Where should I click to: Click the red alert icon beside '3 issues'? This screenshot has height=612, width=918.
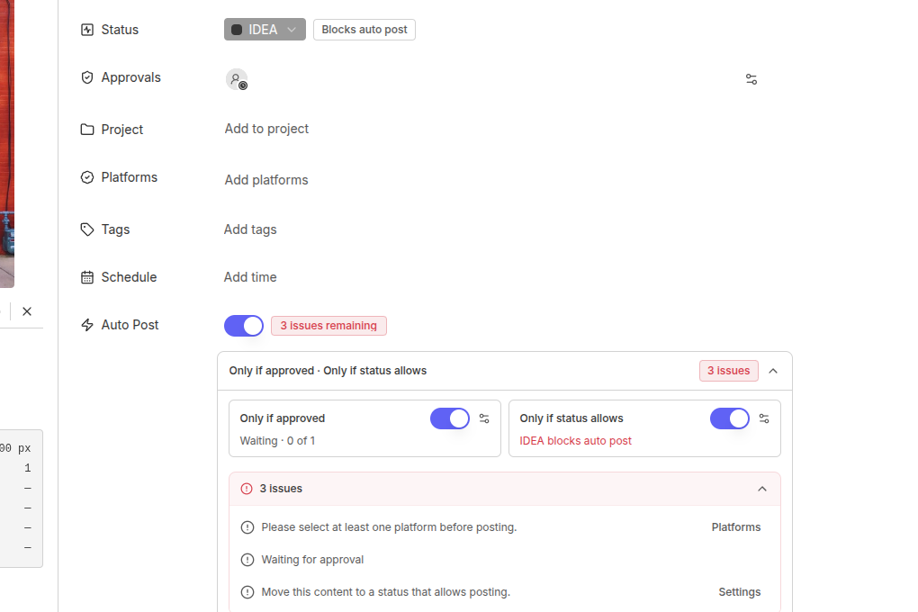click(247, 489)
